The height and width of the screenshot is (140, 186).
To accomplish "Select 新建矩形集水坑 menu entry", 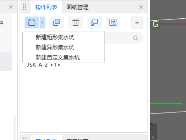I will tap(63, 37).
